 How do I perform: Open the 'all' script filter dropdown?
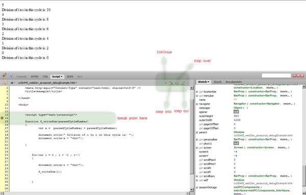[12, 83]
